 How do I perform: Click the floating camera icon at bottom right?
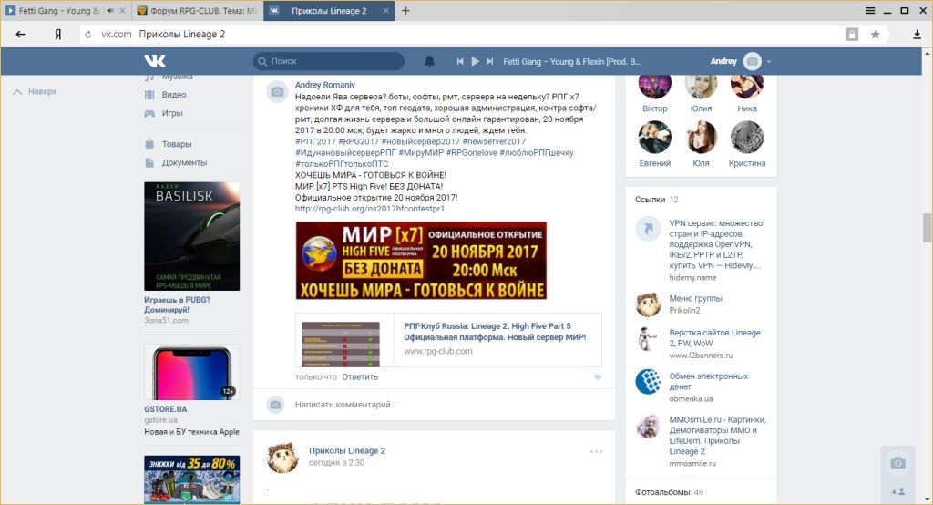(897, 463)
